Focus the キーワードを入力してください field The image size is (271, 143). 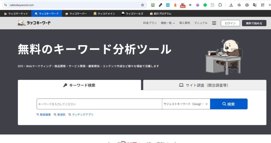(100, 104)
